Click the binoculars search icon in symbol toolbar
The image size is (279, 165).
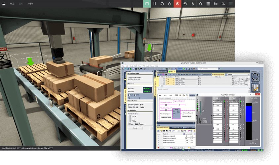point(164,131)
